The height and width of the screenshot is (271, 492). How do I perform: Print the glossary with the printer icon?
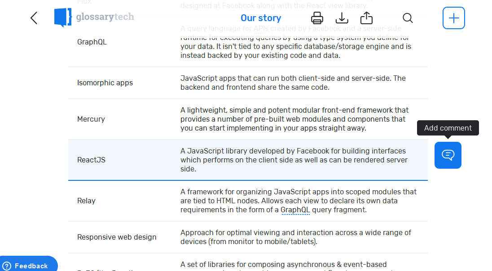point(317,18)
